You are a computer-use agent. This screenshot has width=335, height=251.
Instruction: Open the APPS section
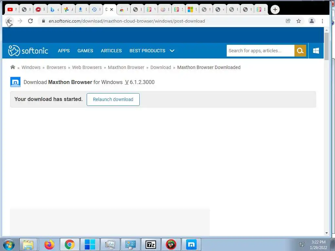tap(64, 51)
